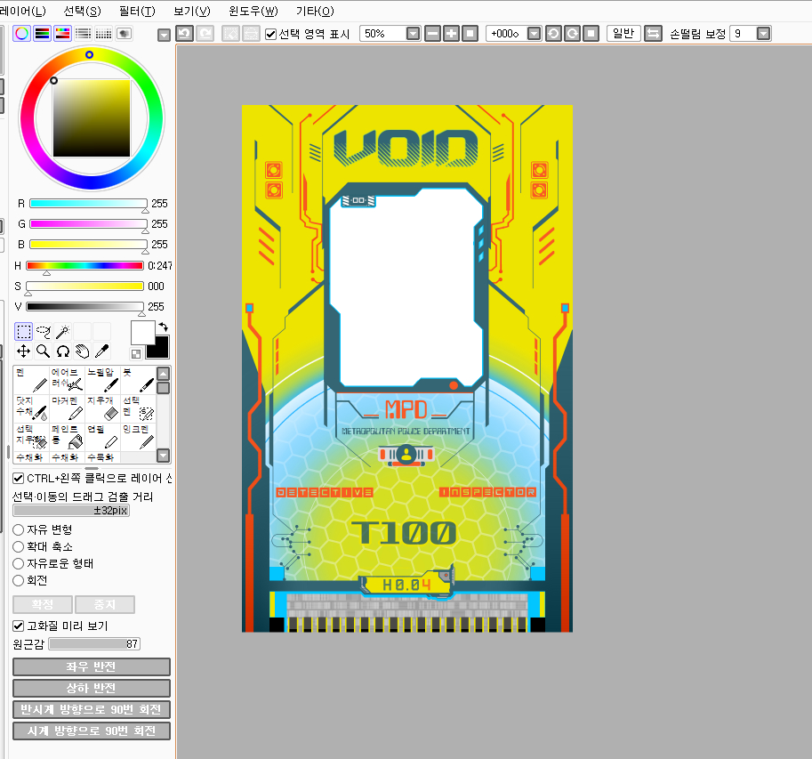Expand the 손떨림 보정 value dropdown
This screenshot has height=759, width=812.
[764, 33]
